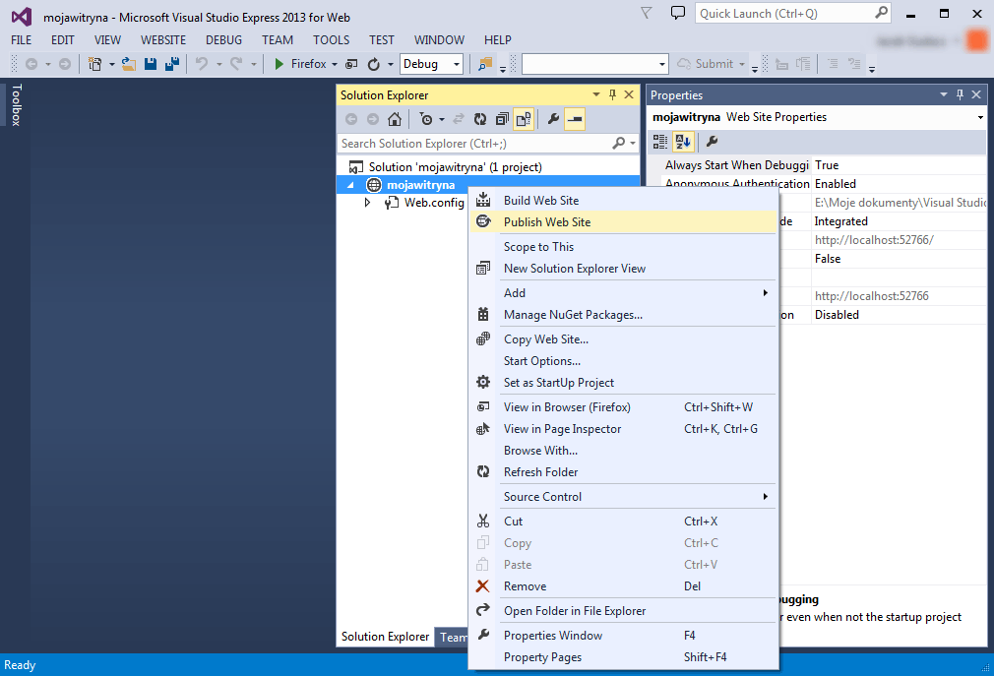Click the Pending Changes Filter clock icon
994x676 pixels.
(x=426, y=119)
